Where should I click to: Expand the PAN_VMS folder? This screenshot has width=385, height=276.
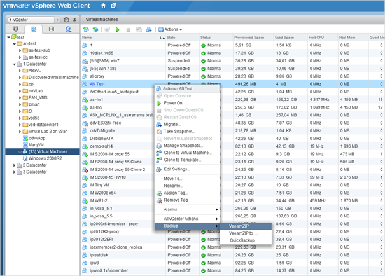pyautogui.click(x=20, y=98)
